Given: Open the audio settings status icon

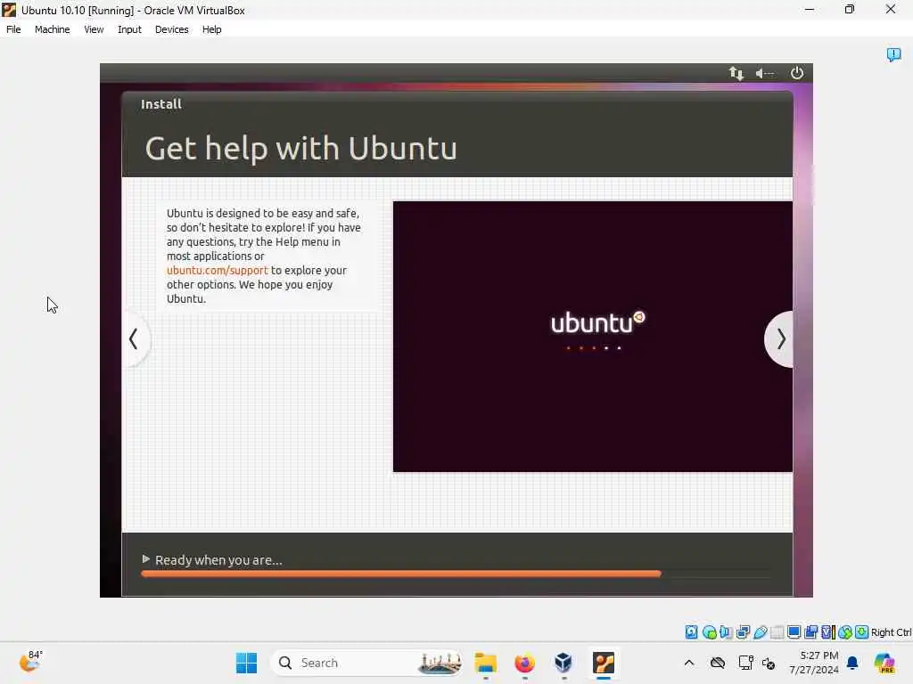Looking at the screenshot, I should point(726,632).
